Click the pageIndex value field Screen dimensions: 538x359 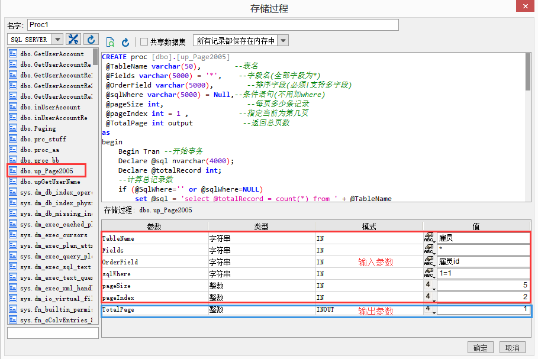(483, 297)
